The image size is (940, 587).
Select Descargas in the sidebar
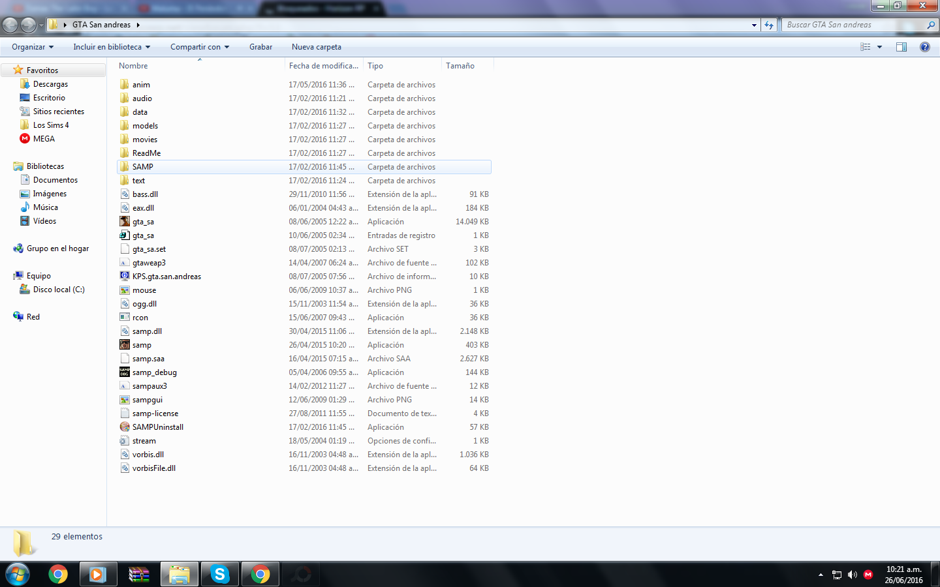point(50,84)
